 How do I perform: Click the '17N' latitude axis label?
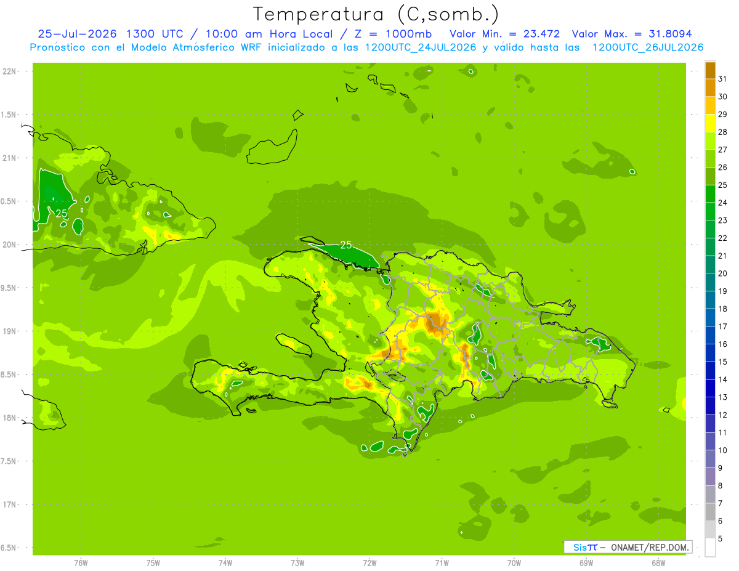(x=9, y=504)
